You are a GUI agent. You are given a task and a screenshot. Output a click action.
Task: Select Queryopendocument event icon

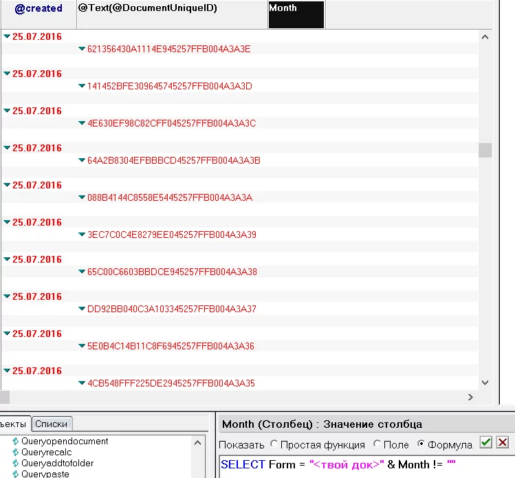(x=16, y=442)
